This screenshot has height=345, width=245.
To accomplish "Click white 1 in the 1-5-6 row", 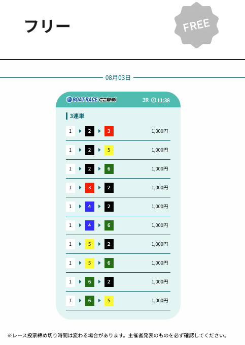I will pos(71,263).
